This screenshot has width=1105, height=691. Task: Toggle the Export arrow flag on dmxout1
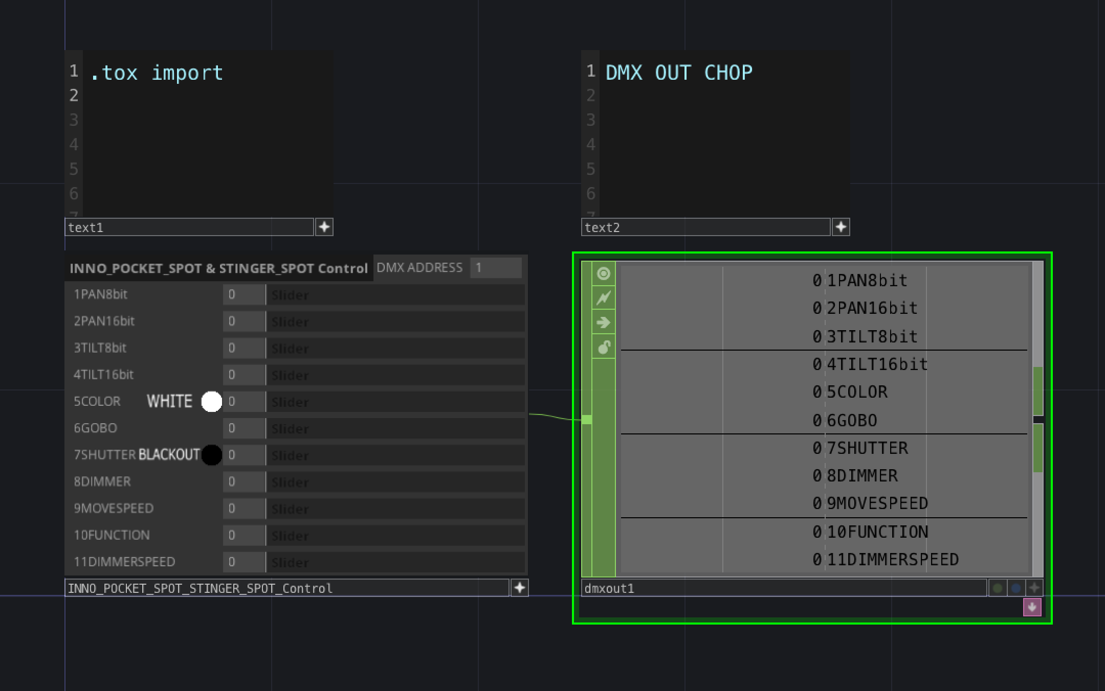604,322
